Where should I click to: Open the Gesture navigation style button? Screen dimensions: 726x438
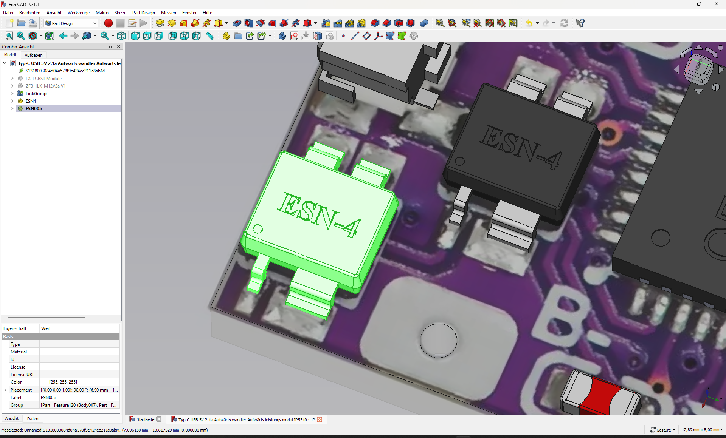click(x=663, y=430)
